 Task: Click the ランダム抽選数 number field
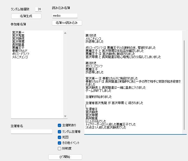[x=38, y=9]
